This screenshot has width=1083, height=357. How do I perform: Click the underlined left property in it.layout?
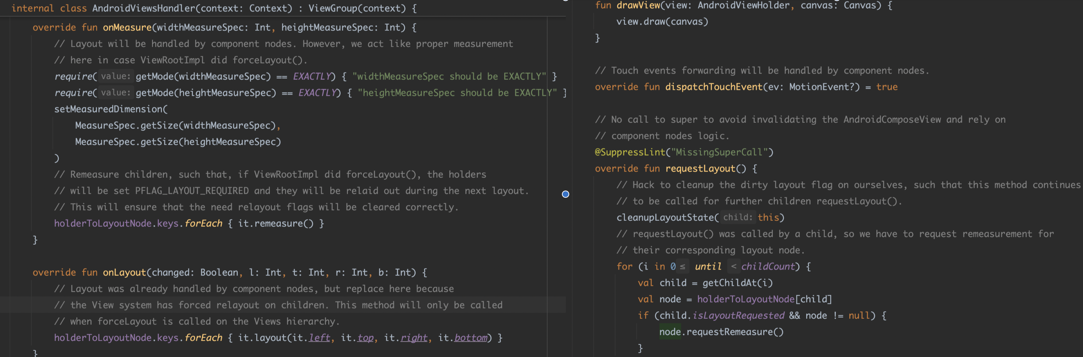pos(319,338)
